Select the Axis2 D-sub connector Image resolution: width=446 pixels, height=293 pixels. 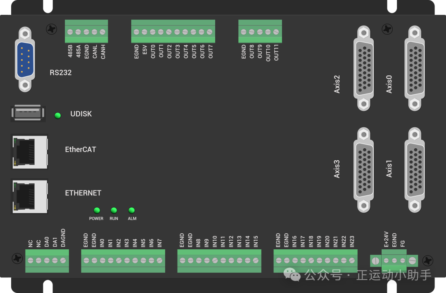pyautogui.click(x=363, y=68)
